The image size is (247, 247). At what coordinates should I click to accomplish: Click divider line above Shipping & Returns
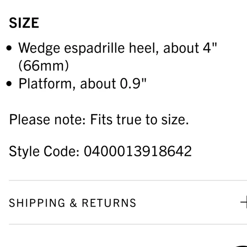tap(128, 181)
